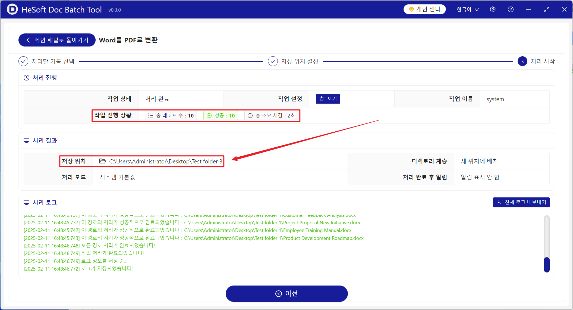Click the 저장 위치 설정 checkmark circle

pos(273,61)
